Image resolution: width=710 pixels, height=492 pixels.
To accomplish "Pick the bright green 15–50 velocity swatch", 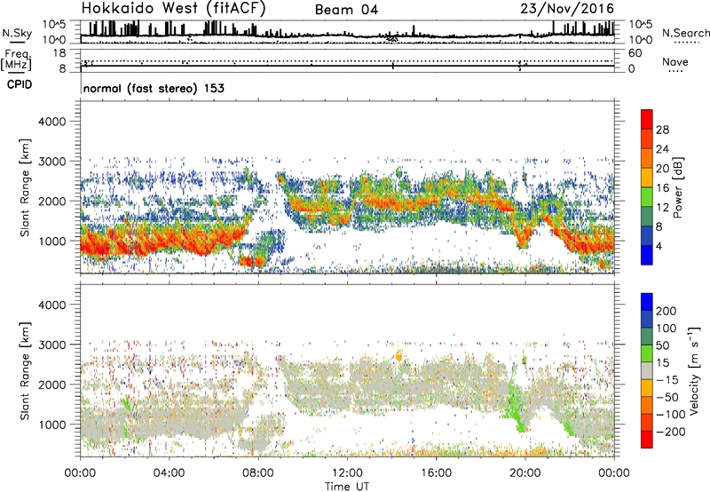I will (647, 353).
